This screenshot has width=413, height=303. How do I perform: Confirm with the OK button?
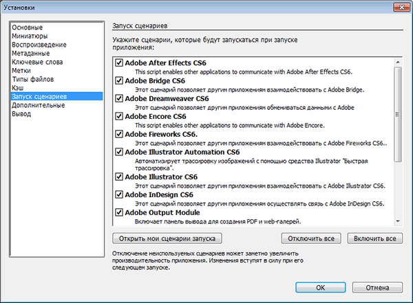[x=321, y=287]
